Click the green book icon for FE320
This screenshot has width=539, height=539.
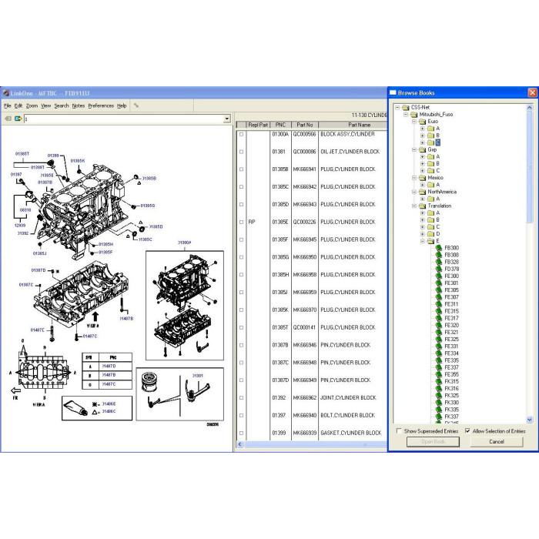point(439,325)
